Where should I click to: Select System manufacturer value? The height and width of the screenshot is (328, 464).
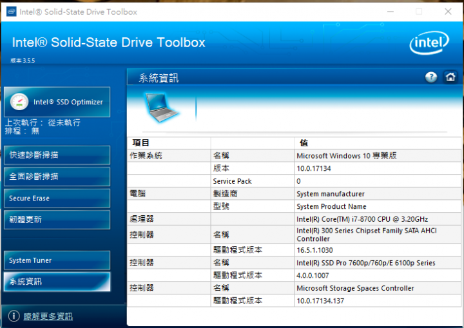coord(331,194)
